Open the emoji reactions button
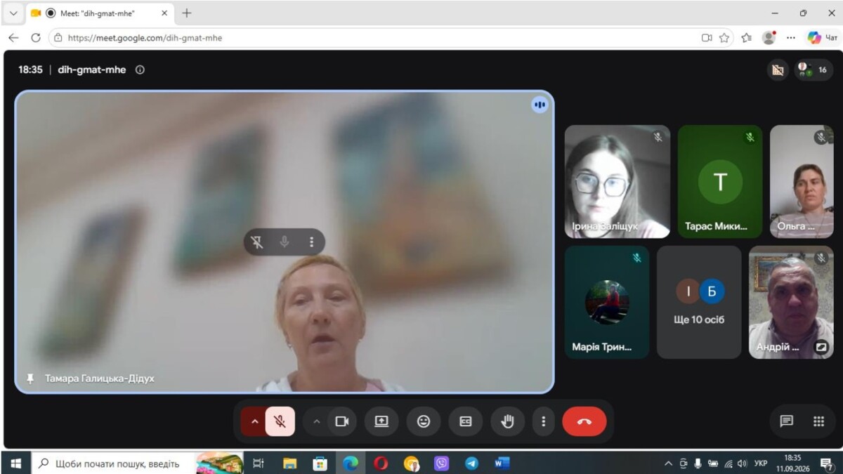 [424, 421]
